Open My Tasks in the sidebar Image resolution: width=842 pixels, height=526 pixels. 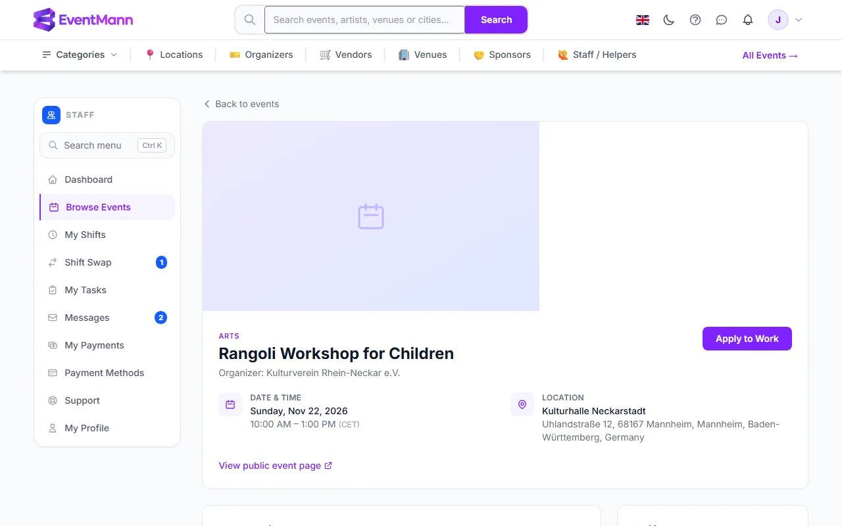tap(107, 290)
